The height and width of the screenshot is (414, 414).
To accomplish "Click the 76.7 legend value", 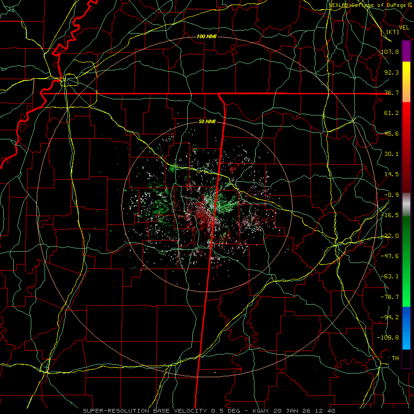I will 391,92.
